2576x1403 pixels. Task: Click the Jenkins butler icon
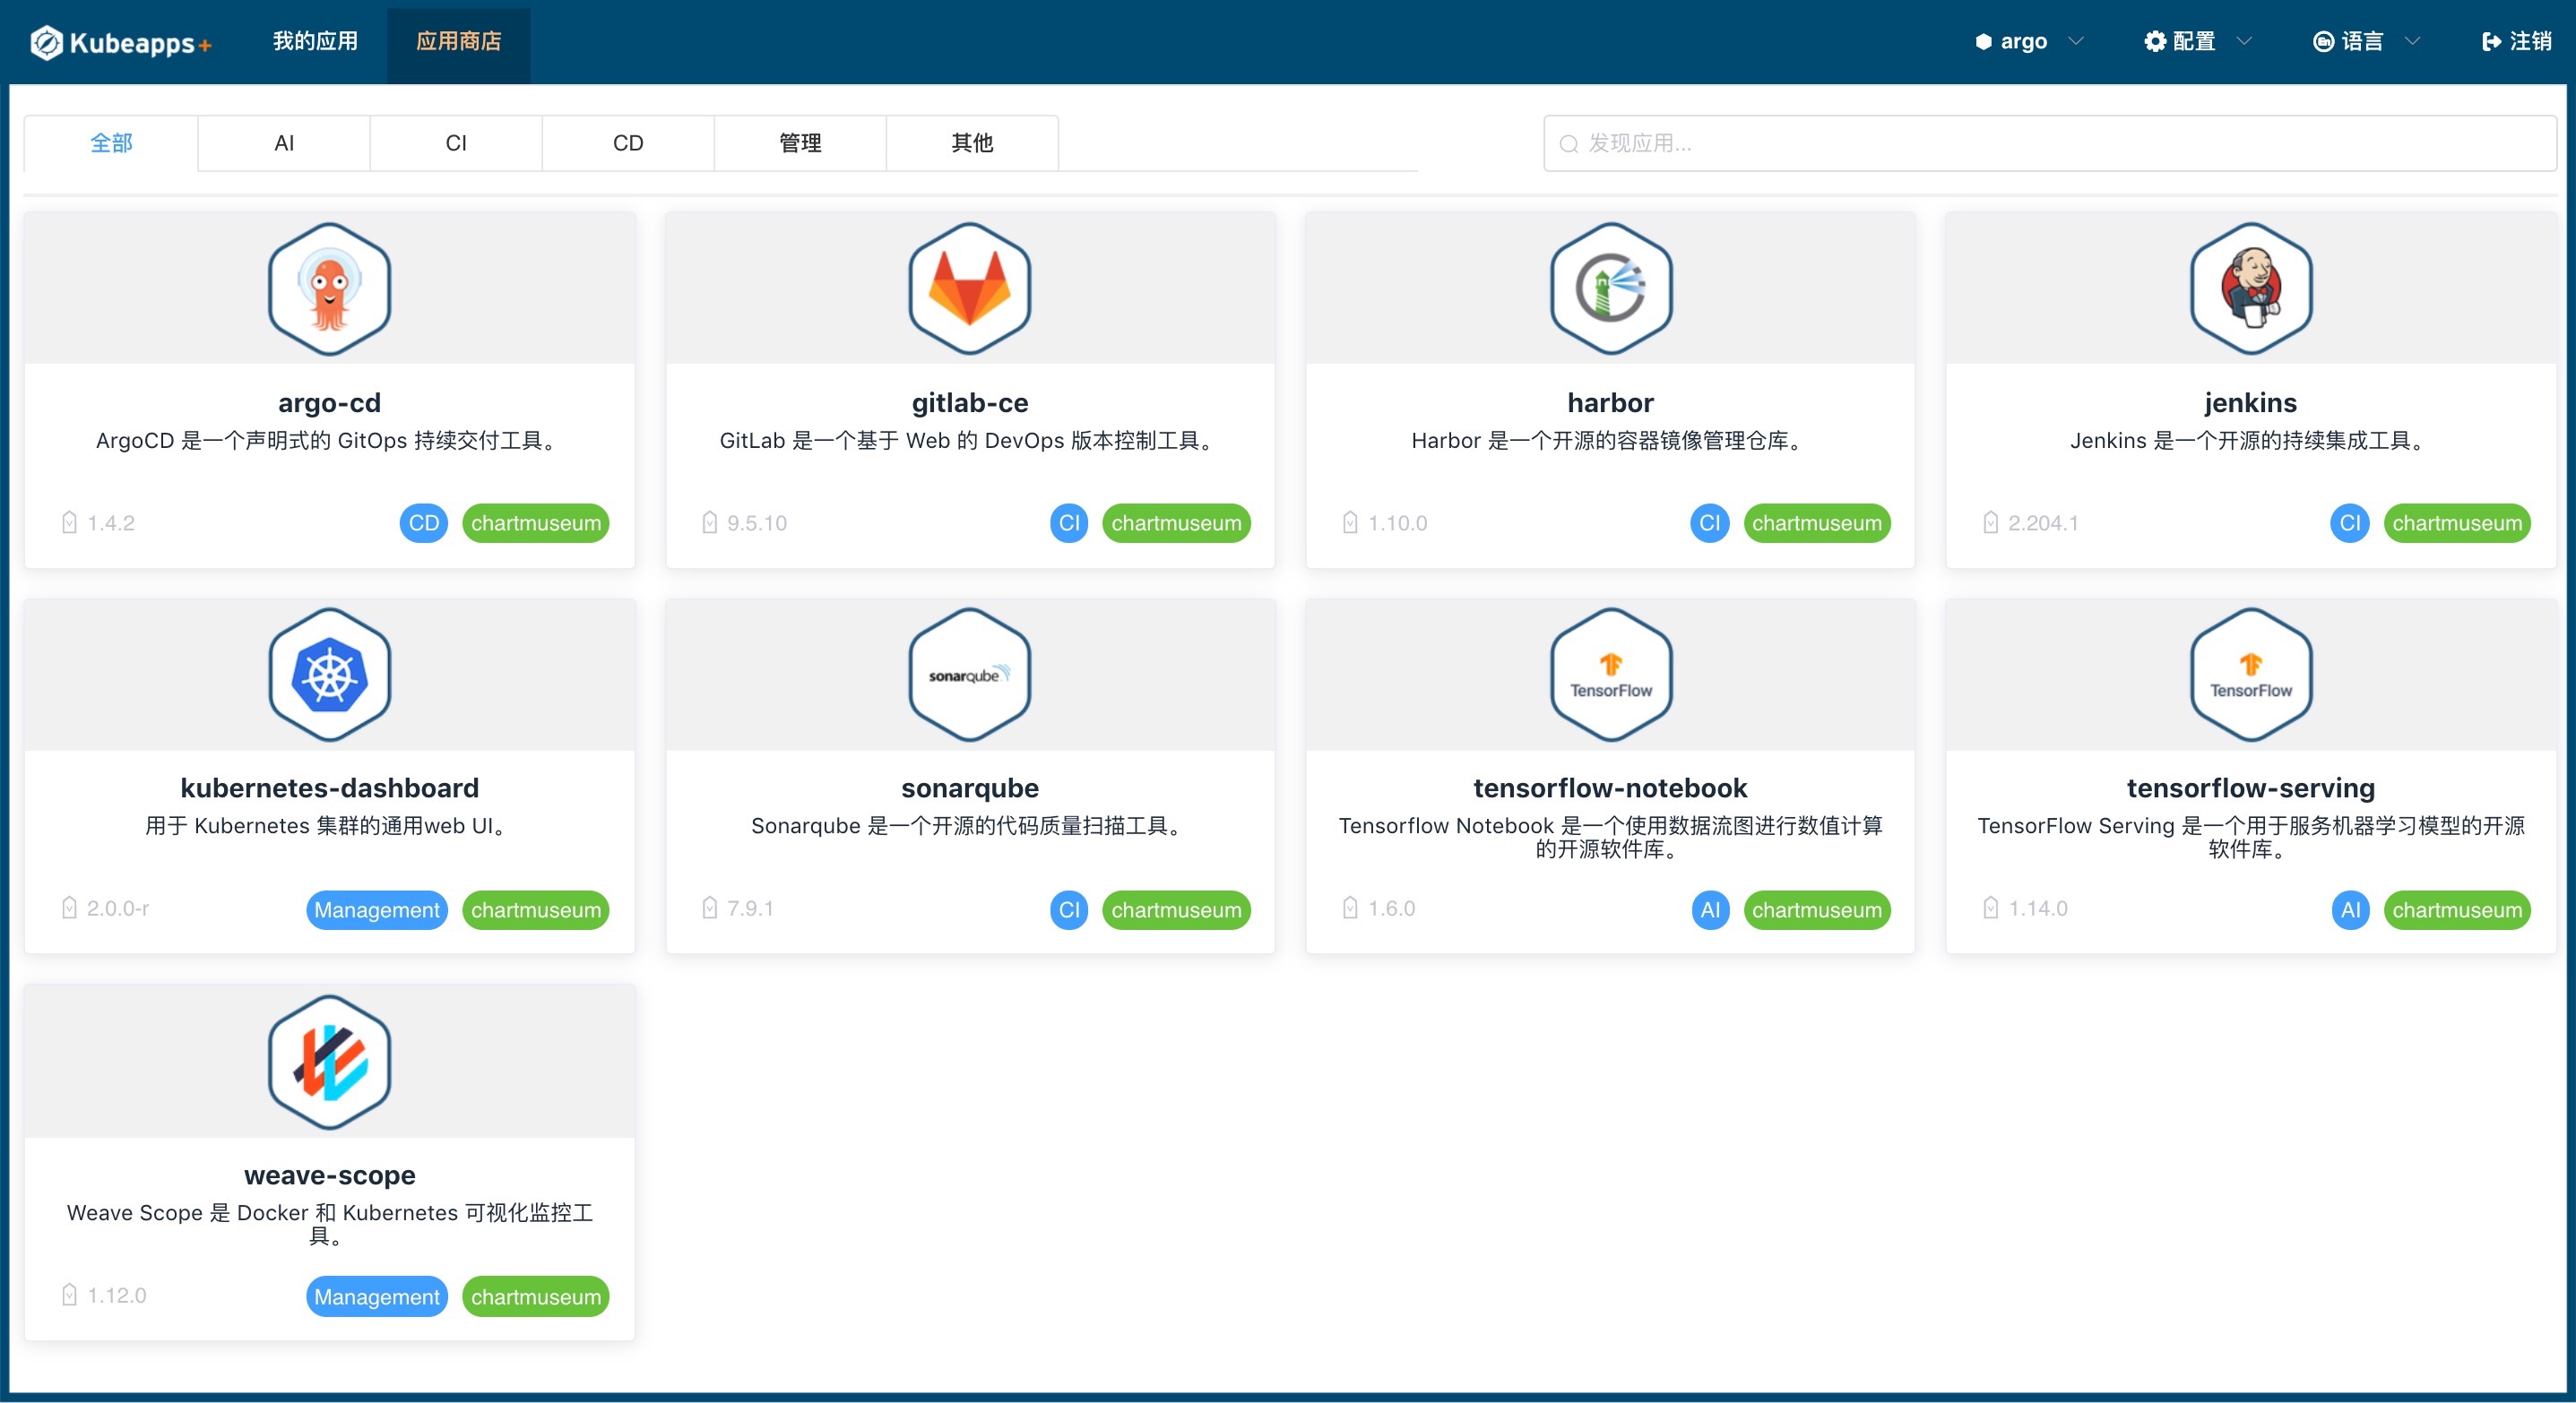click(2250, 288)
